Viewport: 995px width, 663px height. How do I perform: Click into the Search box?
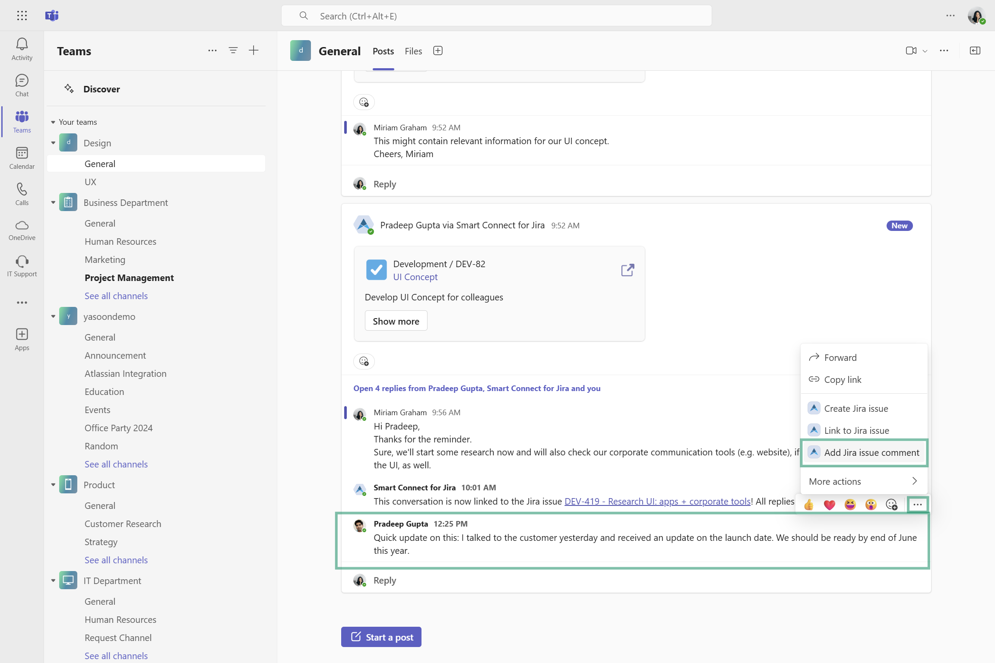[497, 16]
